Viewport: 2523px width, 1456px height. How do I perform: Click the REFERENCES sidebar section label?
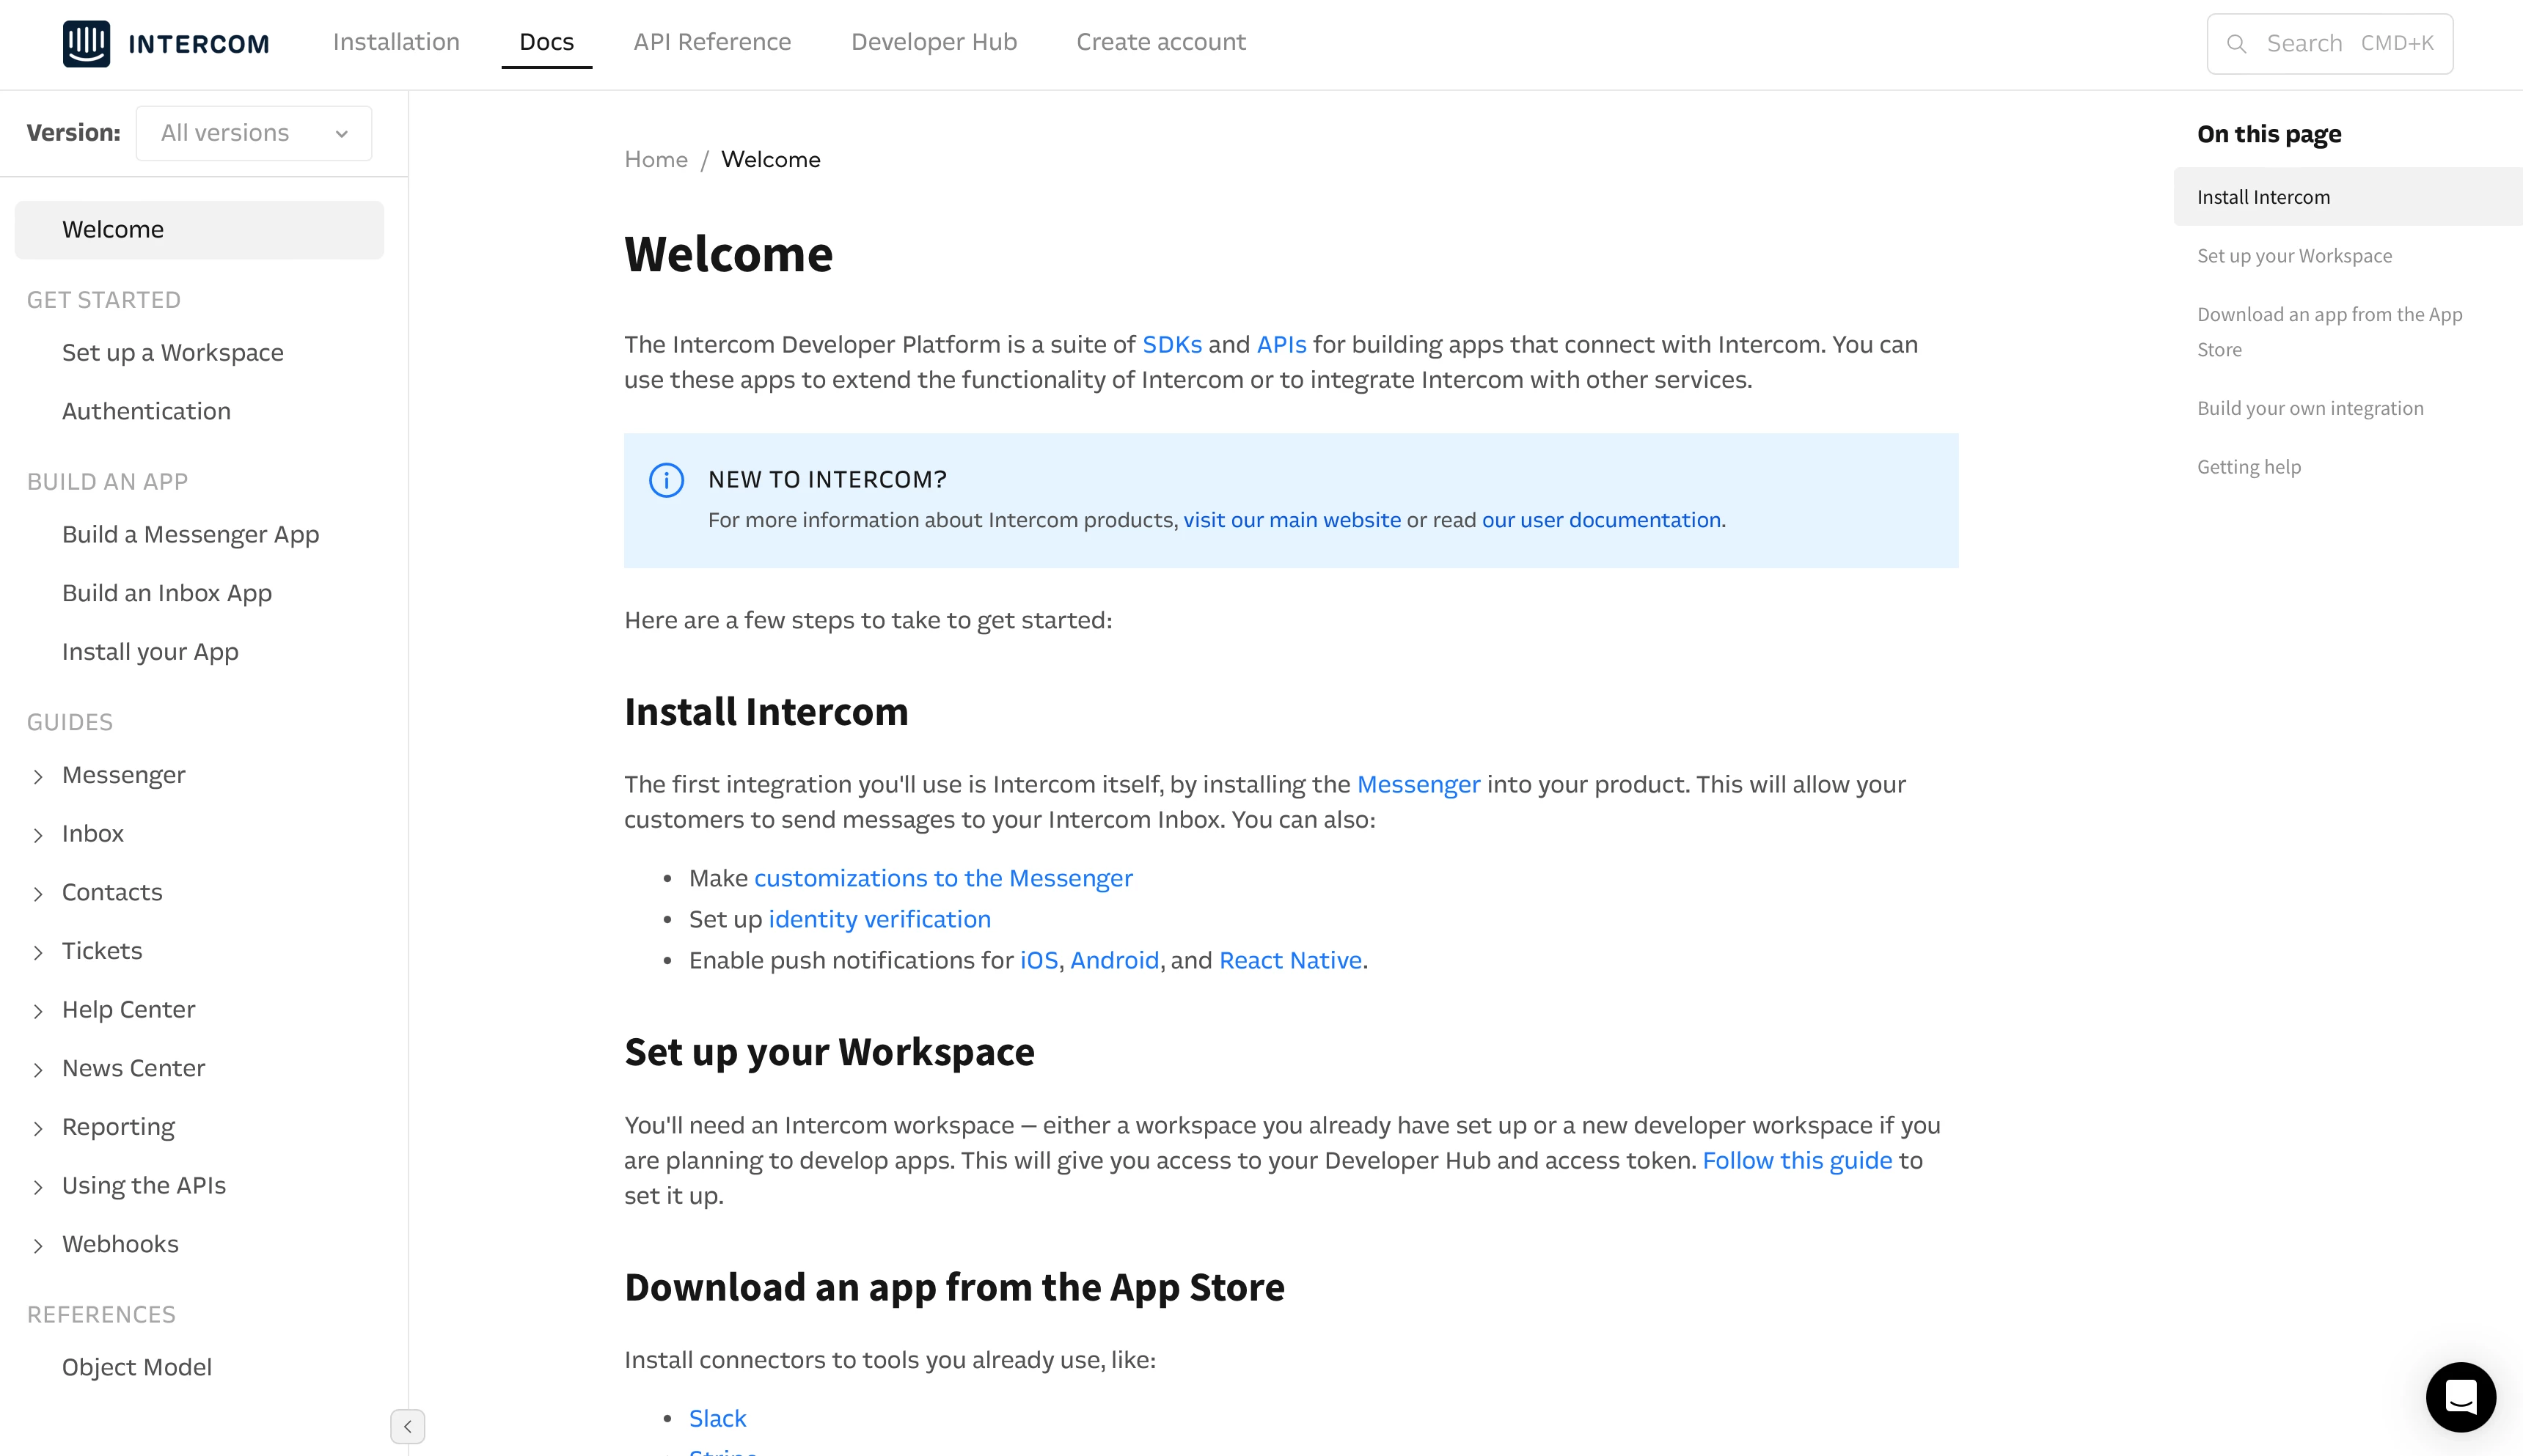(101, 1315)
